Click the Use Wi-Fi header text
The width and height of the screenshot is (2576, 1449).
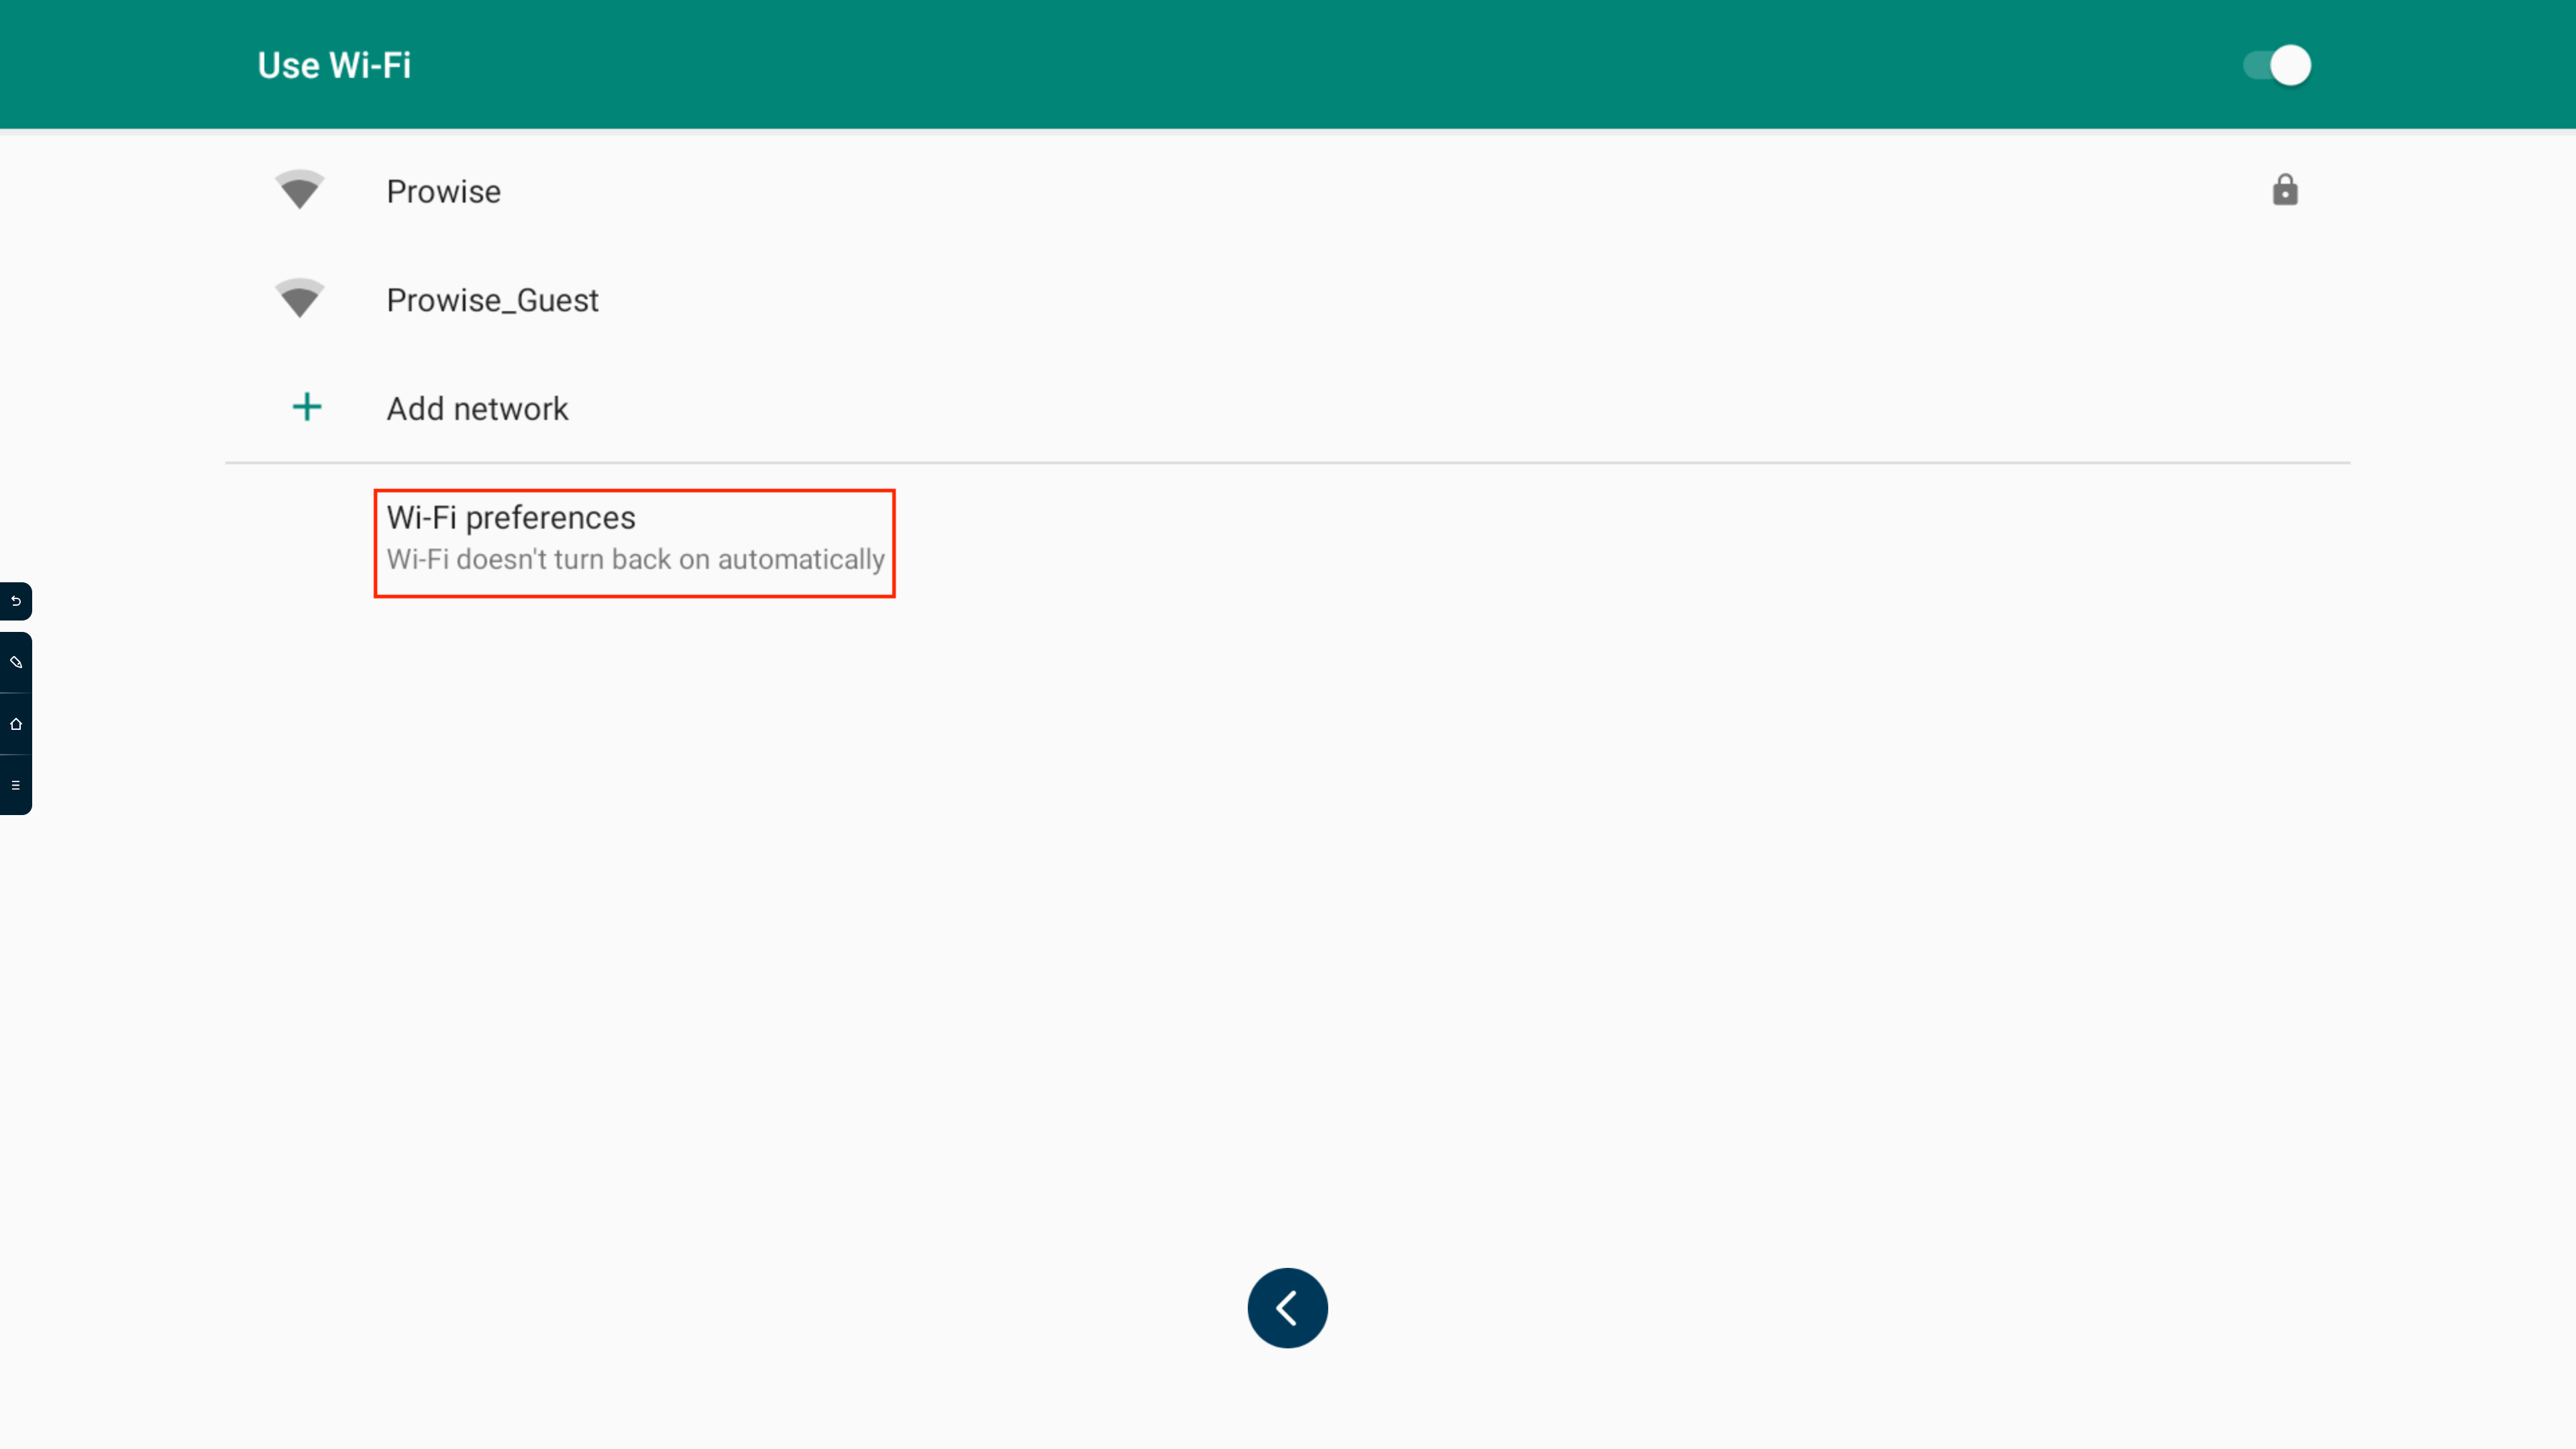[333, 64]
